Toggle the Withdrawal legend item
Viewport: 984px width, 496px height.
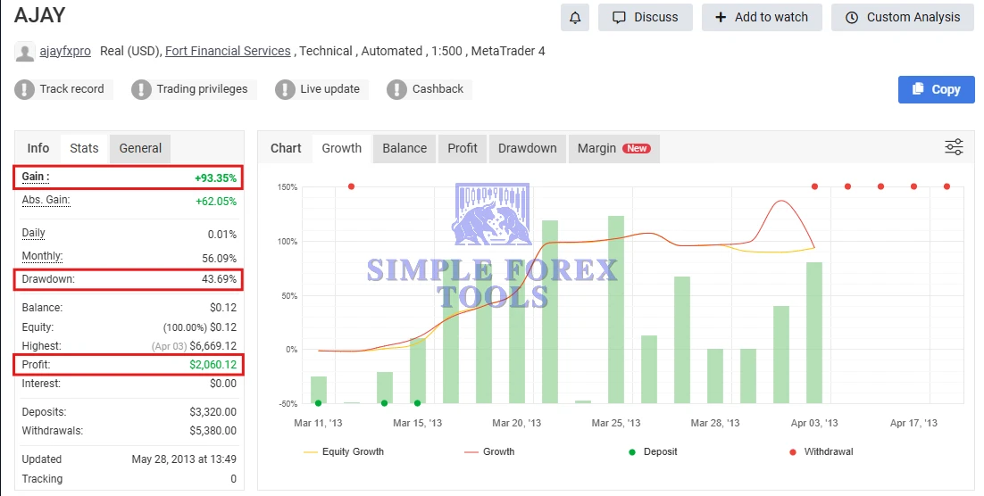(x=821, y=451)
